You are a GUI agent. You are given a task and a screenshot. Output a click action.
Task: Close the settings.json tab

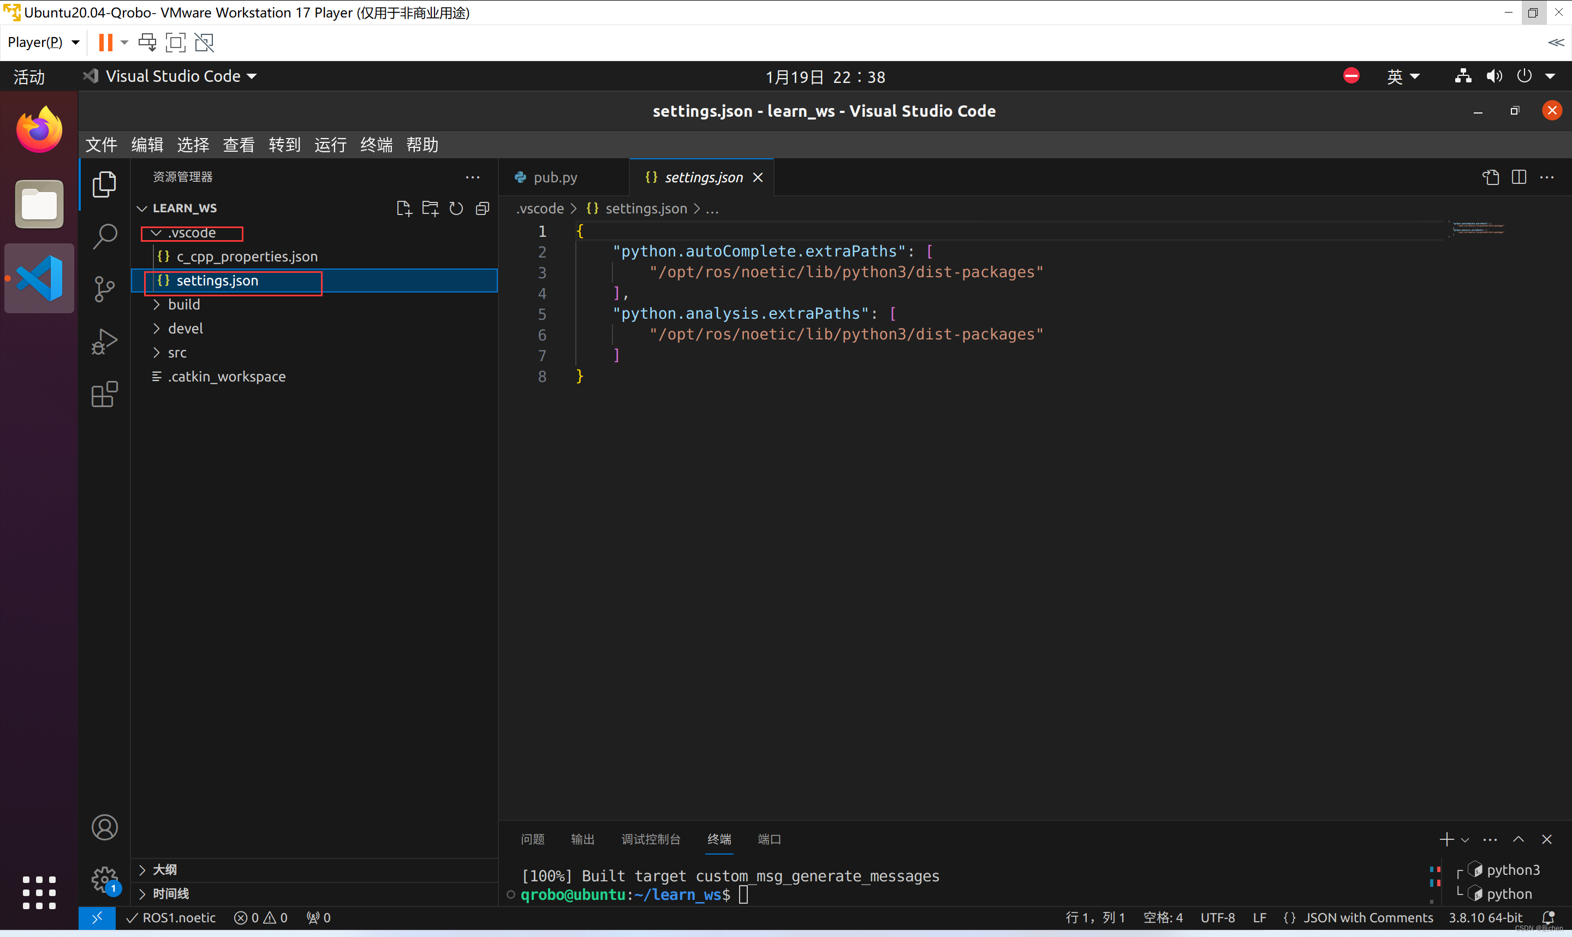[x=758, y=177]
